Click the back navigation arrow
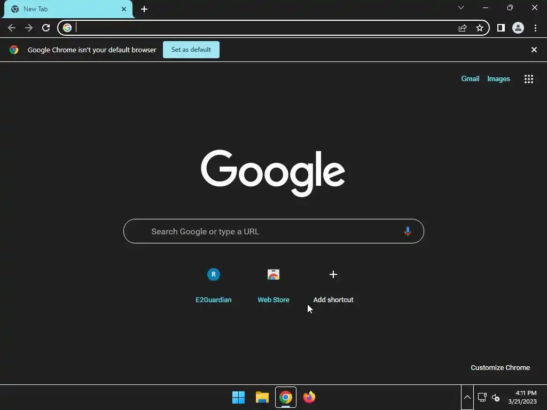 pyautogui.click(x=12, y=28)
